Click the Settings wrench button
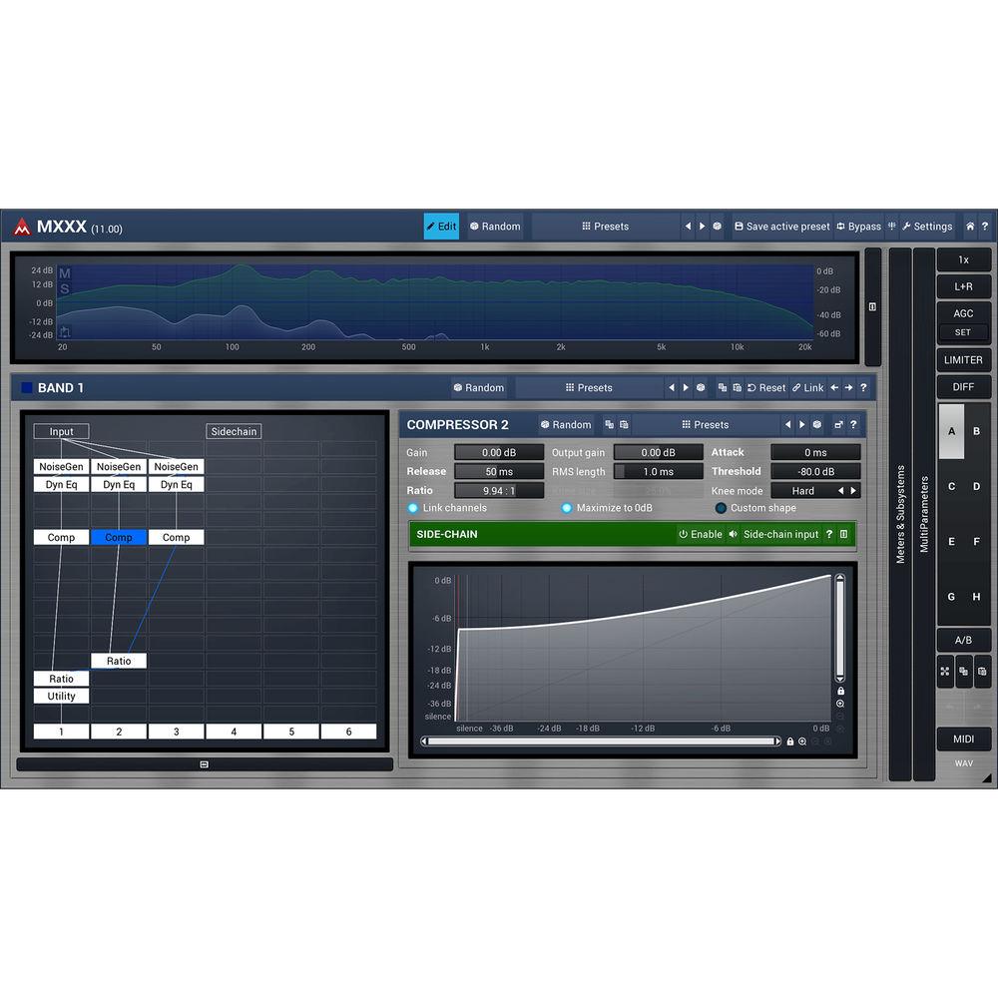This screenshot has height=998, width=998. (x=926, y=227)
